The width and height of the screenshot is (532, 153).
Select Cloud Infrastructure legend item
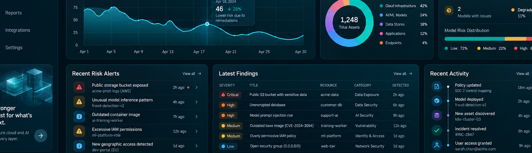[403, 6]
